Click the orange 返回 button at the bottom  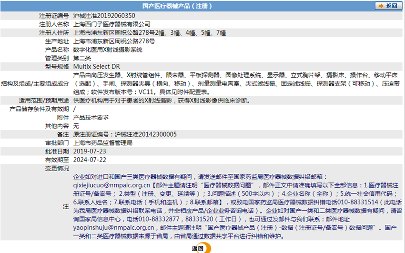click(x=201, y=248)
